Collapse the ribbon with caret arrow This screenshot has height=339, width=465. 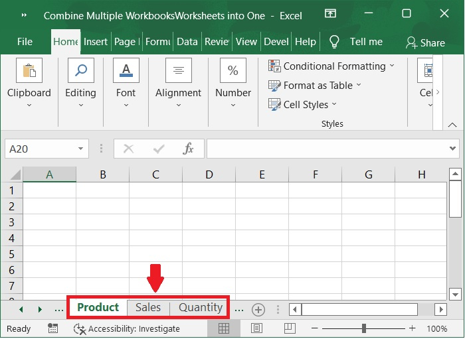(452, 125)
